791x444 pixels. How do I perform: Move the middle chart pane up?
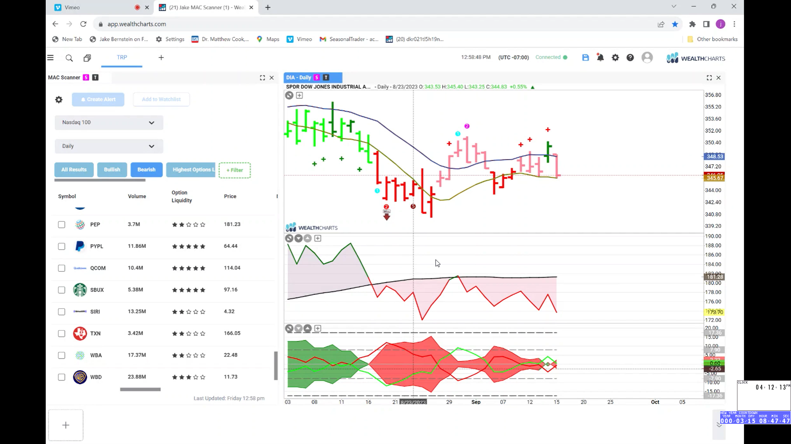(x=308, y=238)
